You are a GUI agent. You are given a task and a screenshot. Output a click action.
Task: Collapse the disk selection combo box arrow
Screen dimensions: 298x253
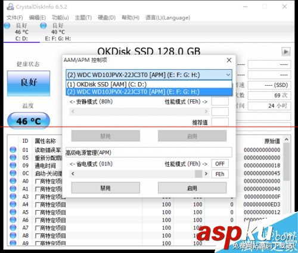pos(228,75)
